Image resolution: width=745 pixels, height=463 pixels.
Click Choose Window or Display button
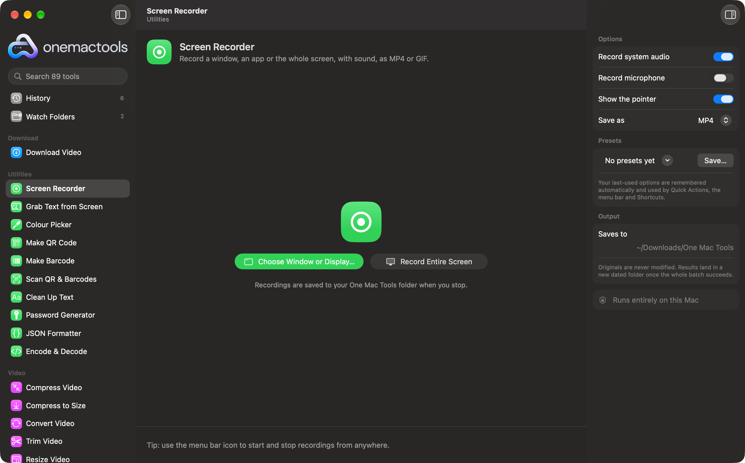tap(299, 261)
